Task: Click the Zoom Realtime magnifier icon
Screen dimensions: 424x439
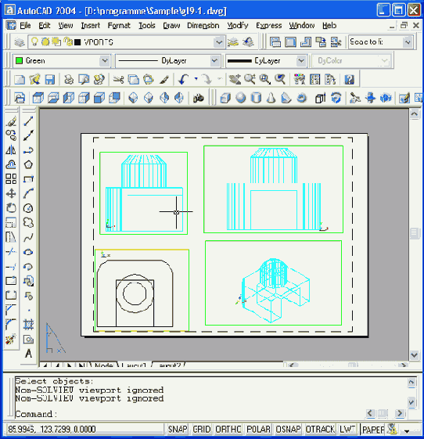Action: pos(250,80)
